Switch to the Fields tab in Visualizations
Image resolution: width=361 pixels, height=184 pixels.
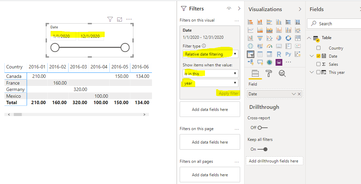click(x=255, y=73)
